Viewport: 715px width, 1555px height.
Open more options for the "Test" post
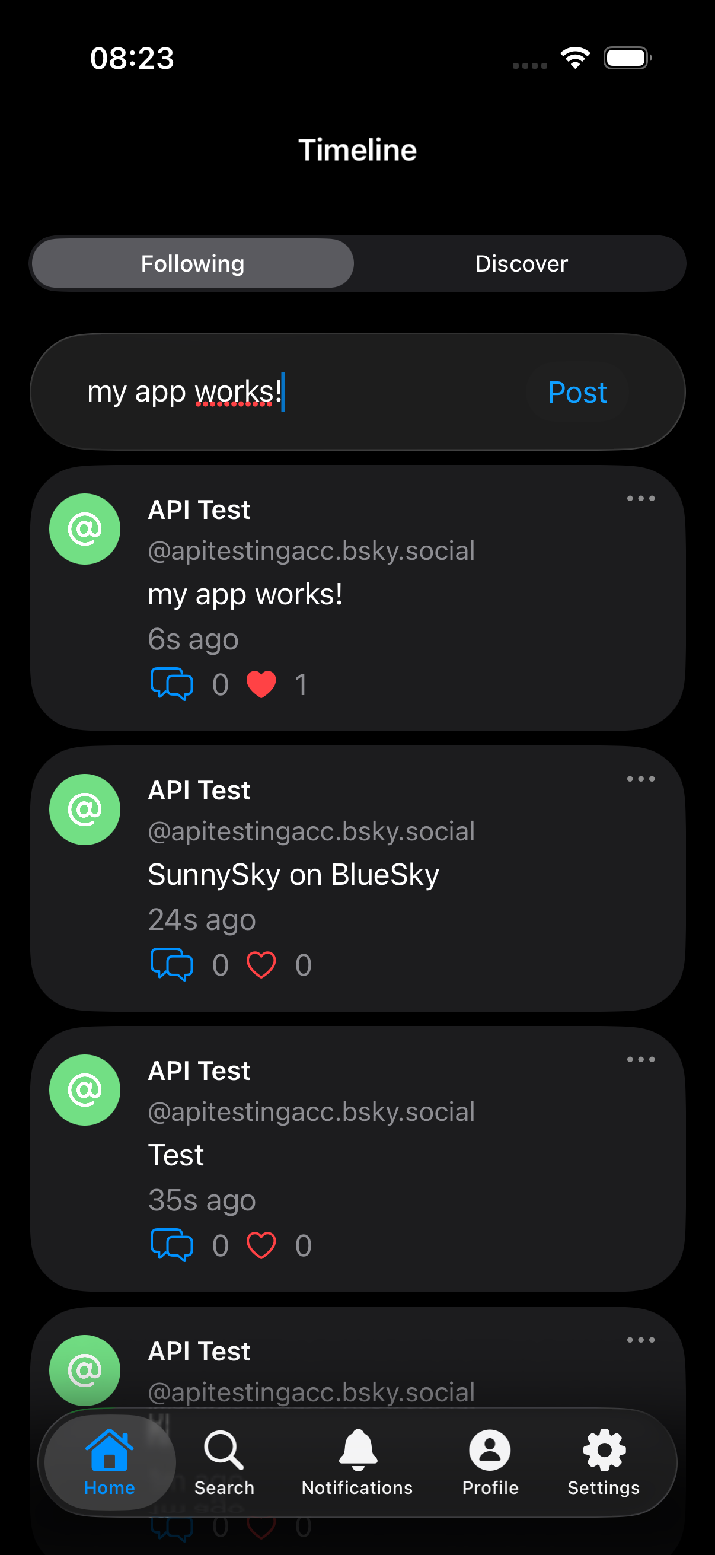click(640, 1059)
